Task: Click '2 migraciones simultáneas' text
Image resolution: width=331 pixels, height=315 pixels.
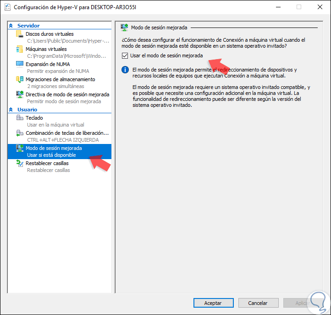Action: pyautogui.click(x=55, y=86)
